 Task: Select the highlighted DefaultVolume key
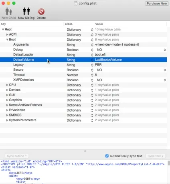tap(24, 60)
